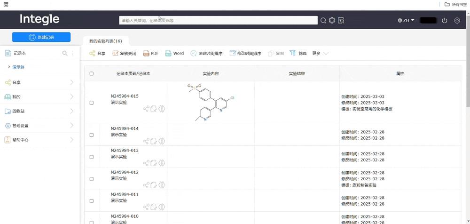The width and height of the screenshot is (470, 224).
Task: Click the edit icon in row N245984-014
Action: (154, 141)
